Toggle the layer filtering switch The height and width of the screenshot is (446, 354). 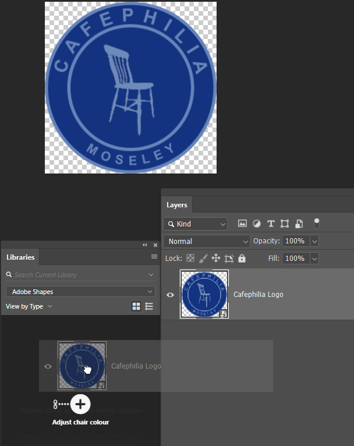(317, 223)
